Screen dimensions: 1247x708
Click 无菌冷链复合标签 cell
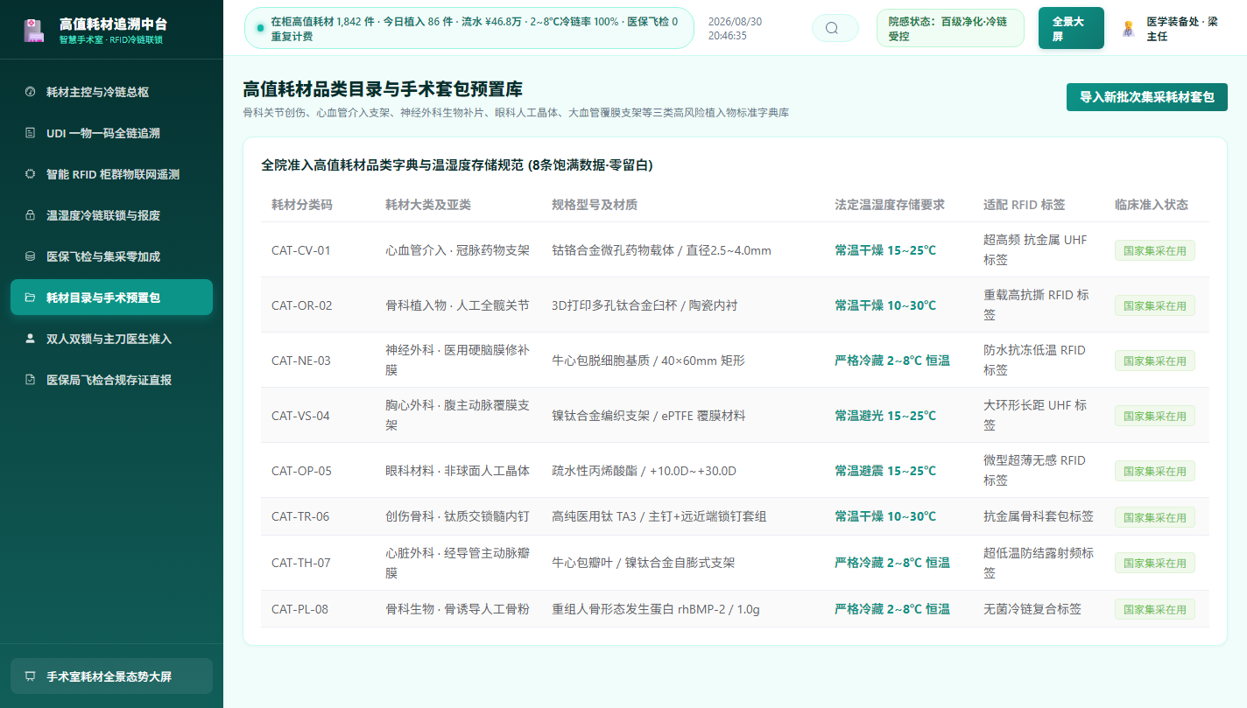[x=1032, y=609]
